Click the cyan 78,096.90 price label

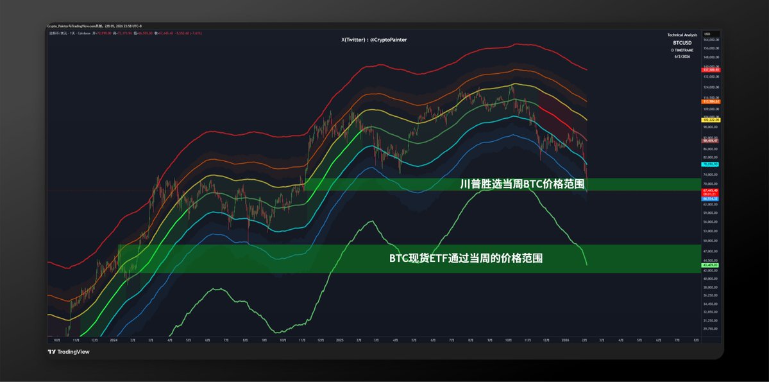pos(711,164)
